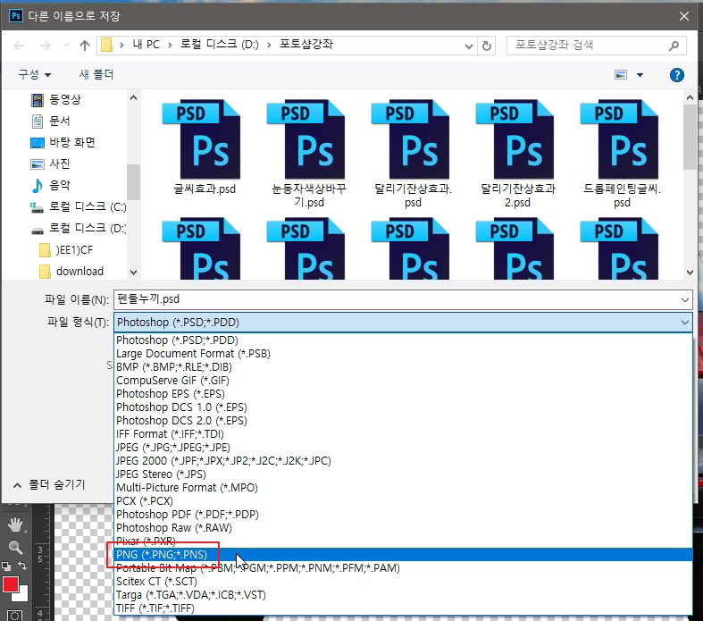Screen dimensions: 703x621
Task: Pick Targa (*.TGA;*.VDA;*.ICB;*.VST) format
Action: 403,594
